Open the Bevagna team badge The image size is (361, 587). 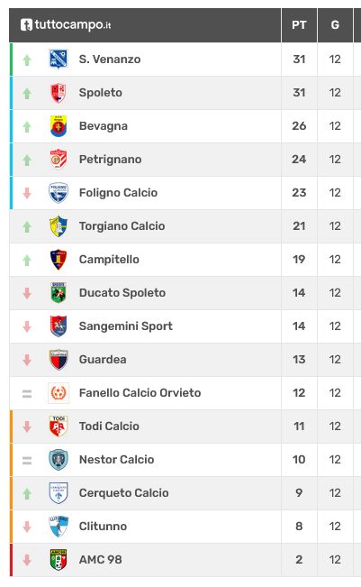pyautogui.click(x=59, y=126)
